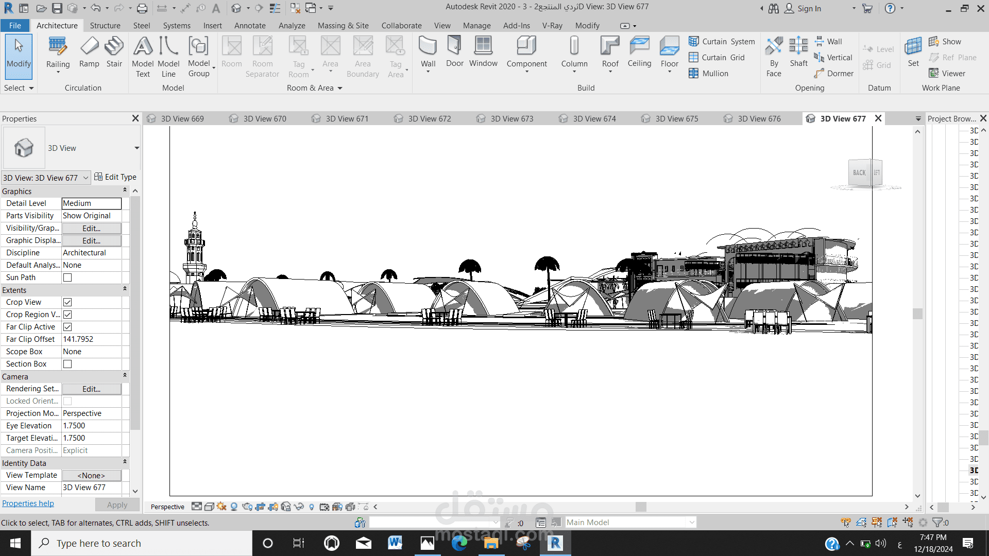Screen dimensions: 989x556
Task: Select the Wall tool in Build panel
Action: coord(428,51)
